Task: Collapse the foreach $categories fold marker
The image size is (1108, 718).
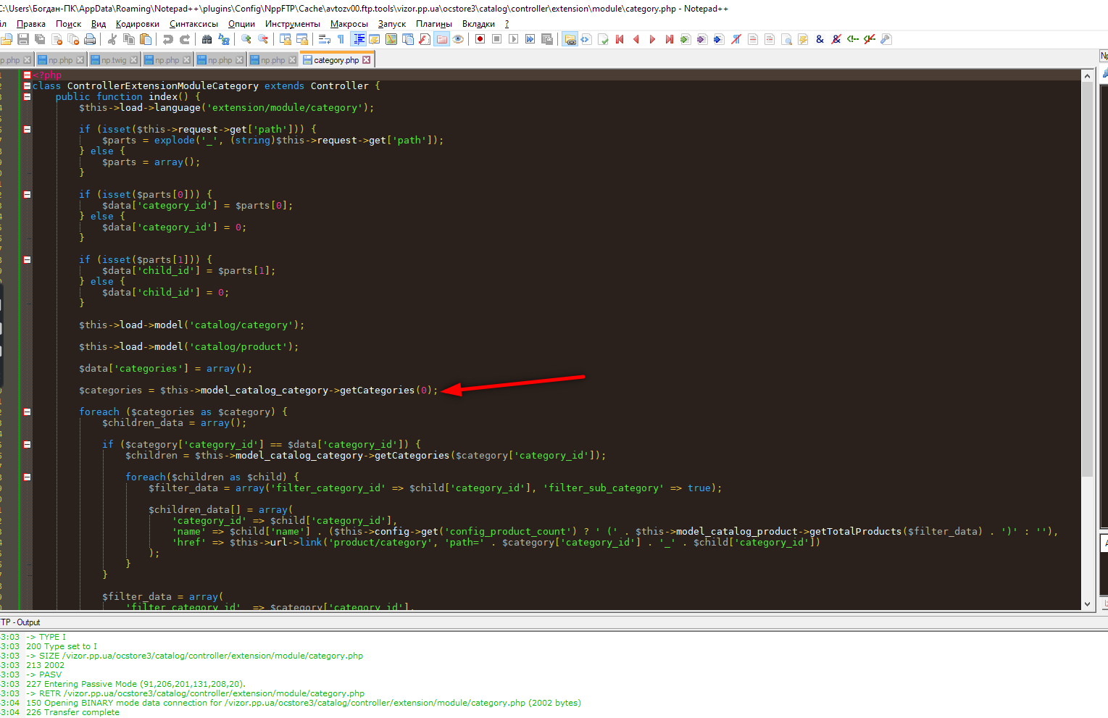Action: pos(27,412)
